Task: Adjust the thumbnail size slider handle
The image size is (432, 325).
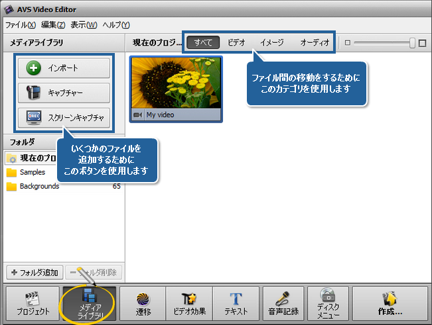Action: [412, 43]
